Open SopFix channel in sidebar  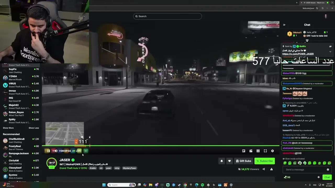point(21,71)
